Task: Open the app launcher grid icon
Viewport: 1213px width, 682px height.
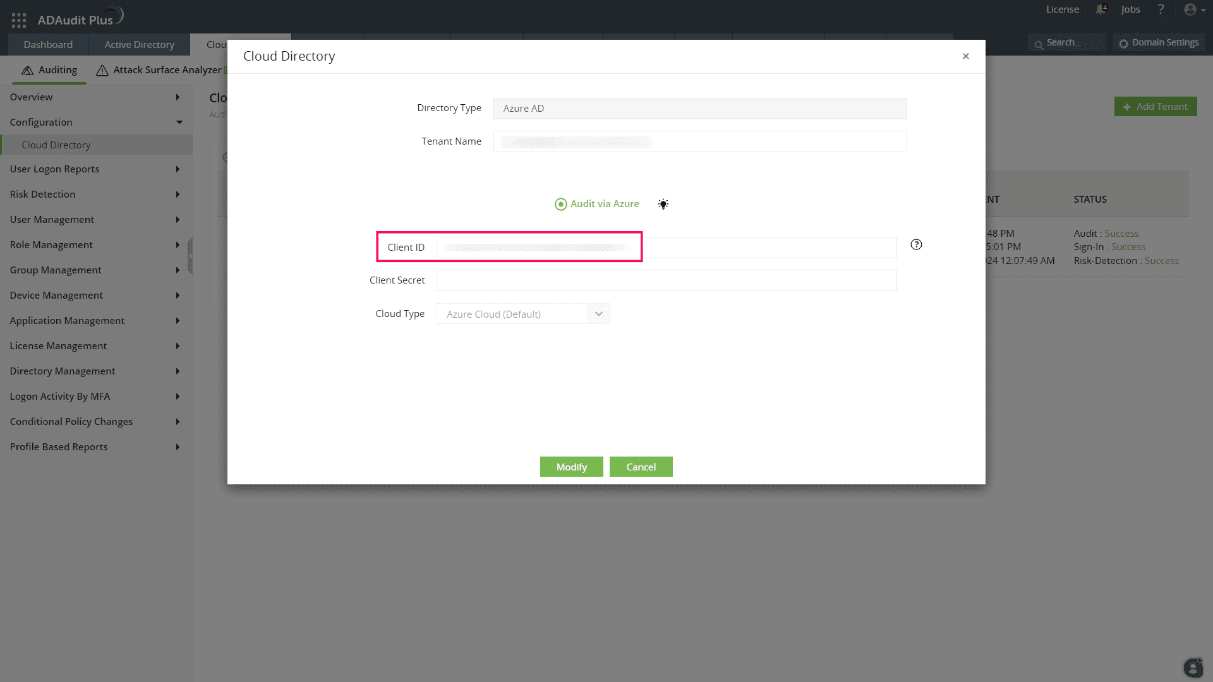Action: (x=18, y=19)
